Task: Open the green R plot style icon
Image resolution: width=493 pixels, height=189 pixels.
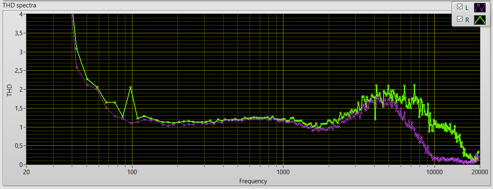Action: [480, 19]
